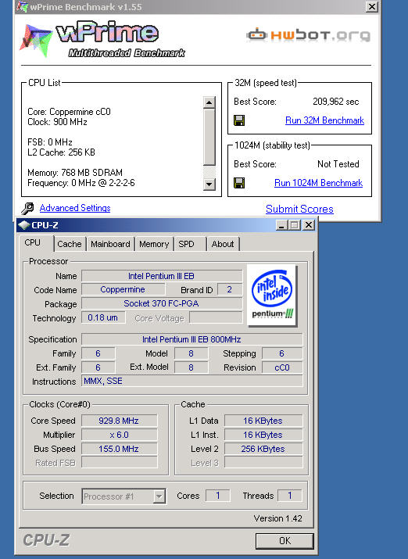The width and height of the screenshot is (408, 559).
Task: Click the CPU List scrollbar thumb
Action: pyautogui.click(x=209, y=138)
